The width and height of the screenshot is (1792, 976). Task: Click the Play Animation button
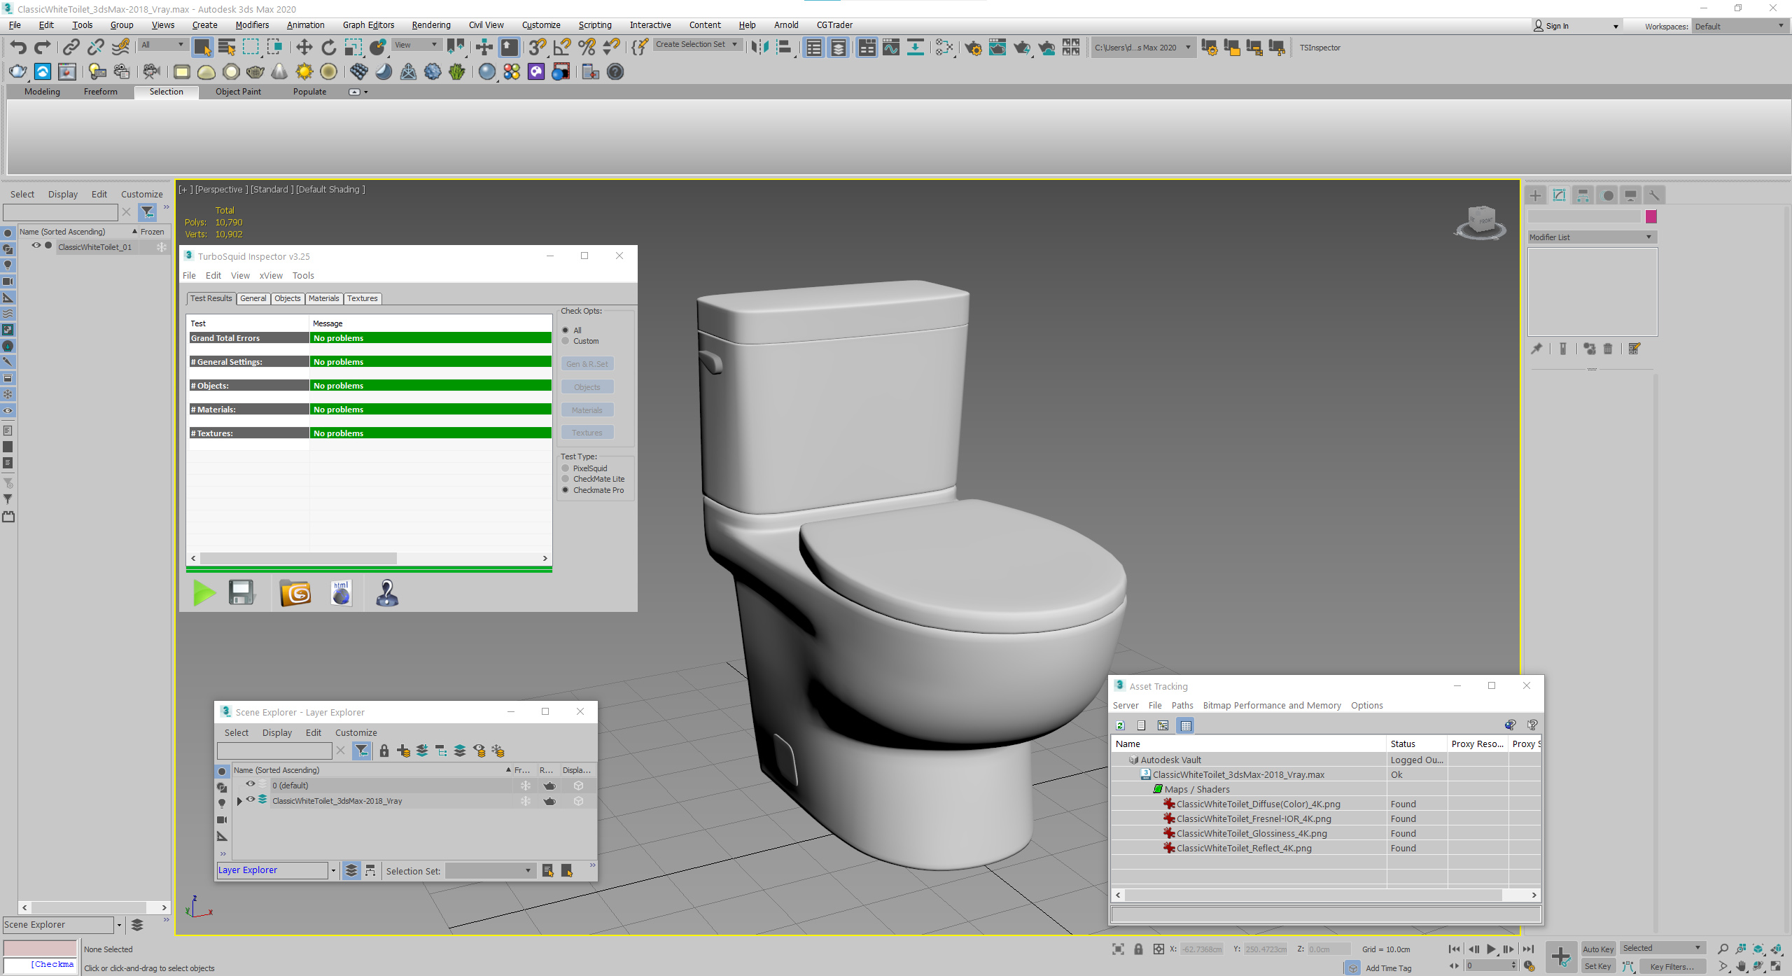coord(1491,949)
